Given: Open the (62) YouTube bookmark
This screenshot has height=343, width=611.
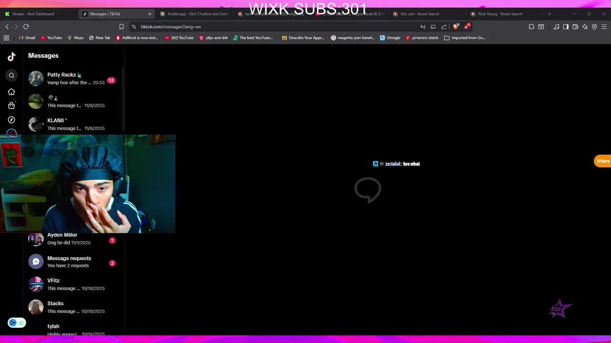Looking at the screenshot, I should click(x=179, y=38).
